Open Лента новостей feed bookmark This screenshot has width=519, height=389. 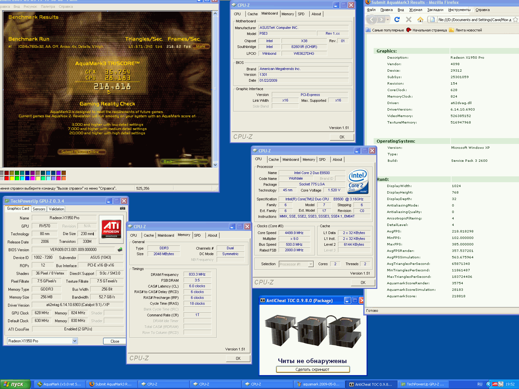click(465, 30)
